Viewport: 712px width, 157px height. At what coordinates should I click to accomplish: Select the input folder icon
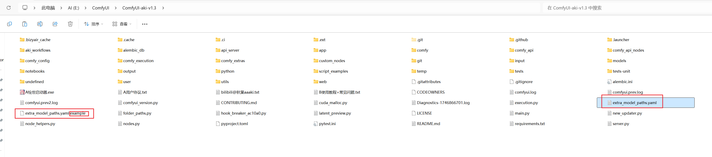pyautogui.click(x=512, y=60)
